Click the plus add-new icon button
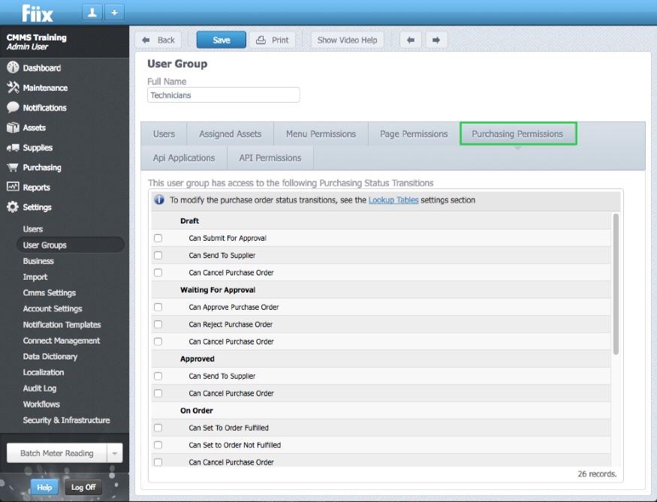 coord(114,13)
